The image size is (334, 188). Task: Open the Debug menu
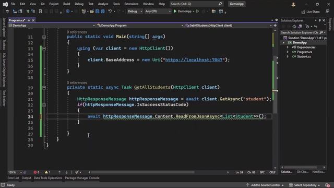tap(79, 4)
